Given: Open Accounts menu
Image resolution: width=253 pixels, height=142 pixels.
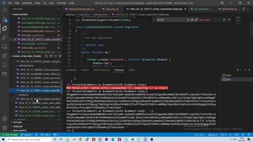Looking at the screenshot, I should [4, 119].
